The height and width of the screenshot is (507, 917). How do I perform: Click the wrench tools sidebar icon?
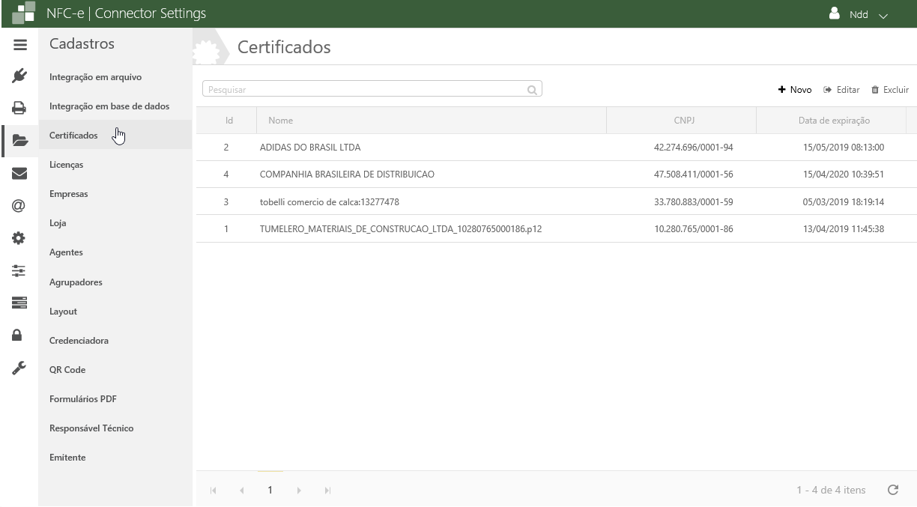click(x=19, y=367)
